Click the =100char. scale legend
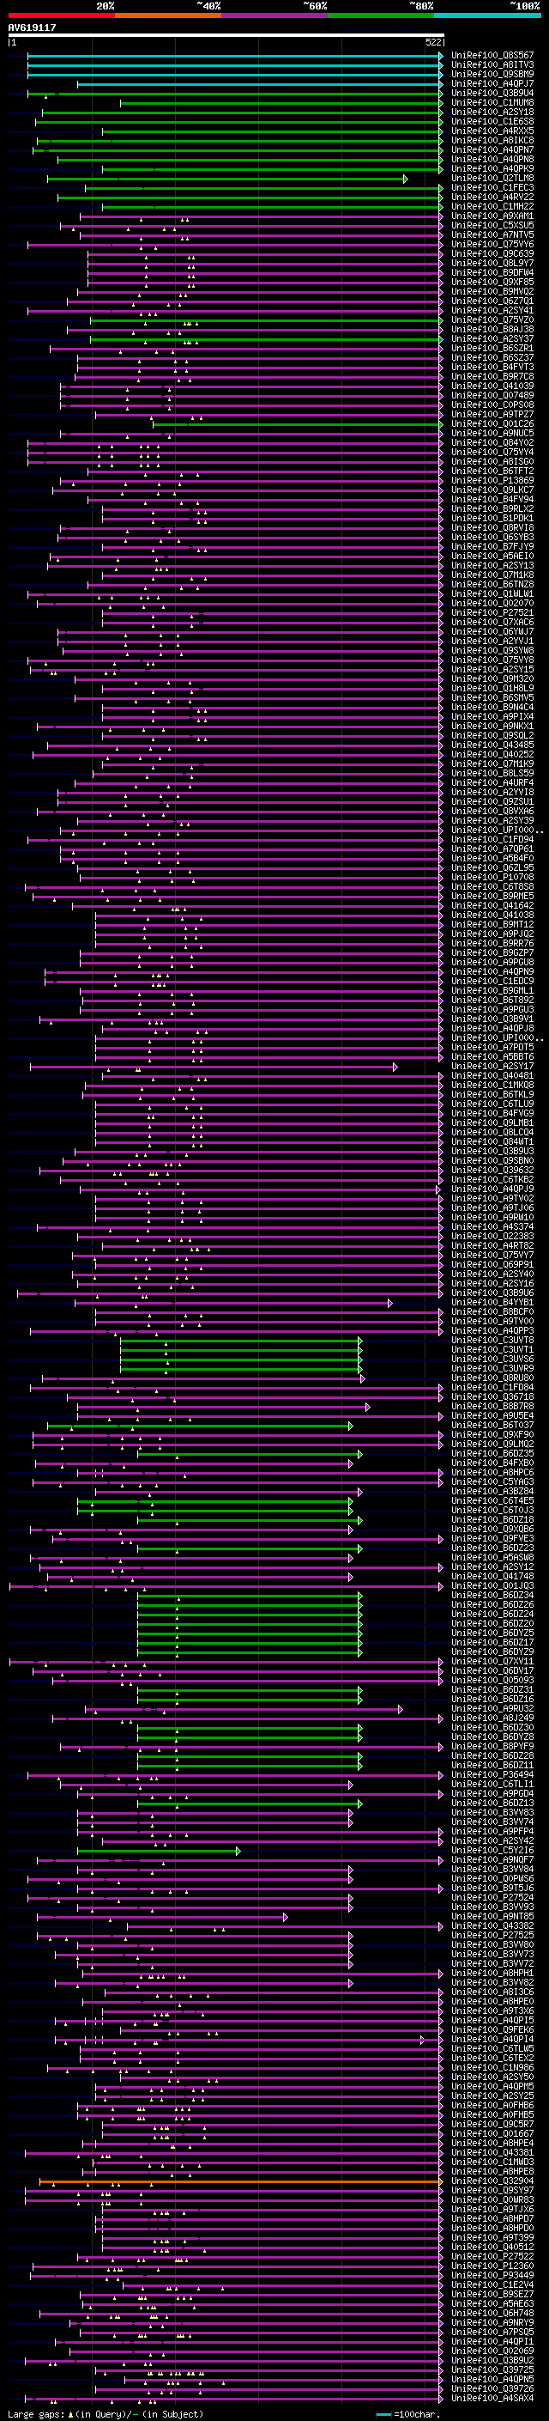 point(407,2414)
